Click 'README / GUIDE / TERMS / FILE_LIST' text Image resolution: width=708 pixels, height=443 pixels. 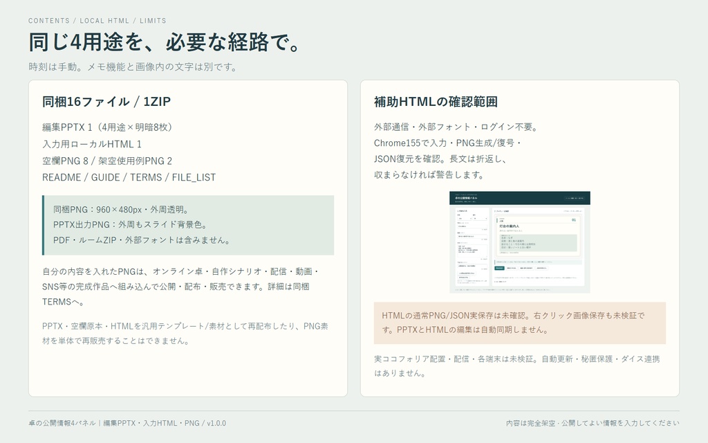point(129,178)
